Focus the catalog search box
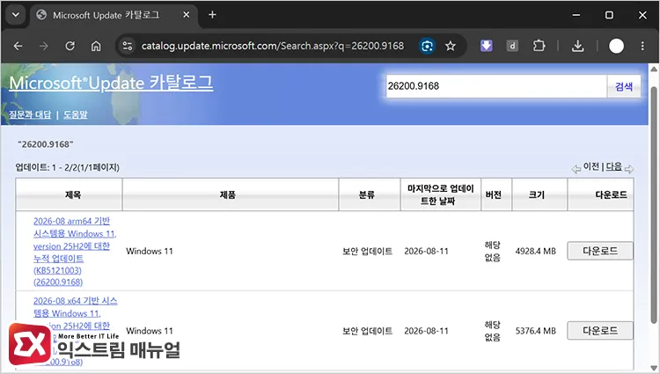This screenshot has height=374, width=660. (496, 86)
